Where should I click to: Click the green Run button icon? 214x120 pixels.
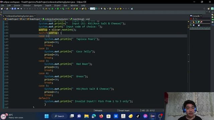coord(58,9)
